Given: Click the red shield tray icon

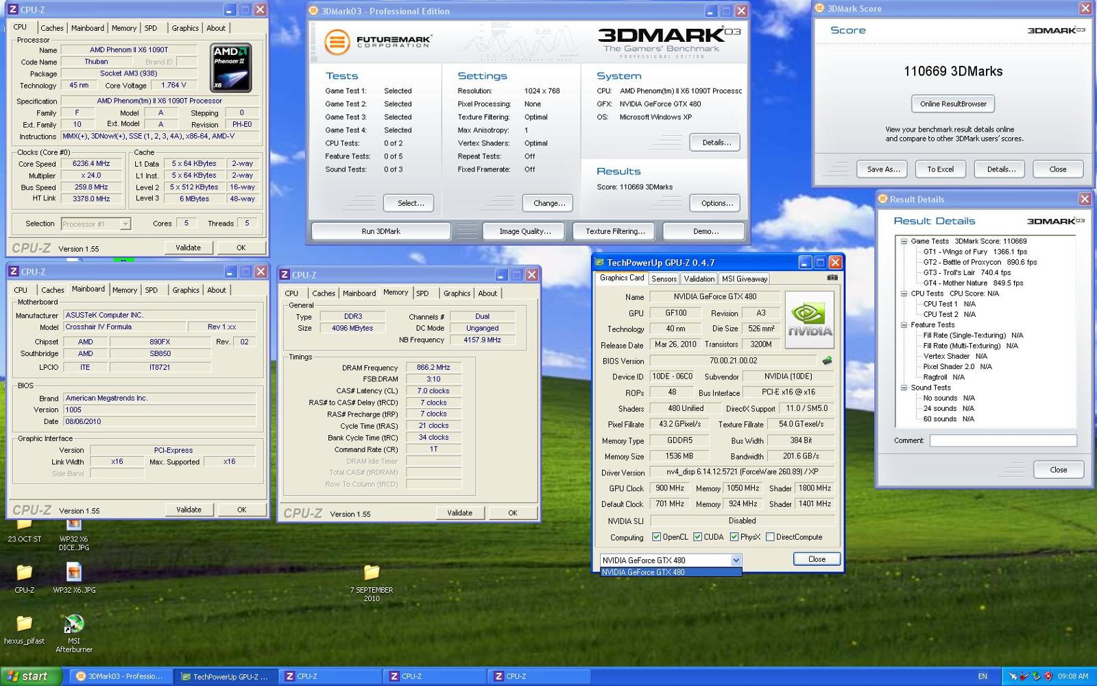Looking at the screenshot, I should click(x=1048, y=676).
